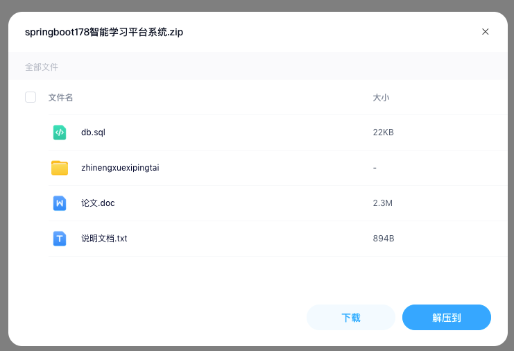The height and width of the screenshot is (351, 514).
Task: Tick the select-all checkbox beside 文件名
Action: tap(31, 97)
